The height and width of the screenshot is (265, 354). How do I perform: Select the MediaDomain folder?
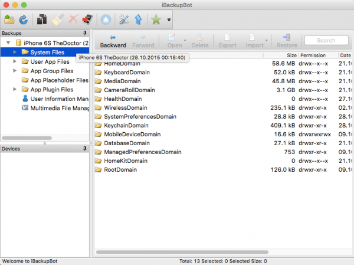122,81
